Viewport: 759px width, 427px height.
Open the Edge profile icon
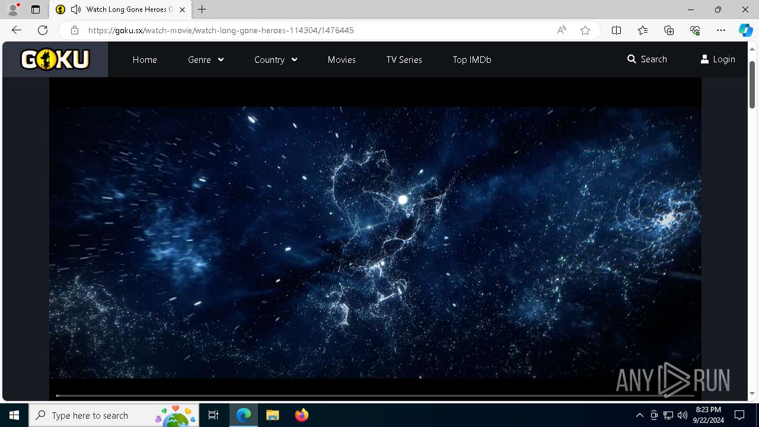(13, 9)
